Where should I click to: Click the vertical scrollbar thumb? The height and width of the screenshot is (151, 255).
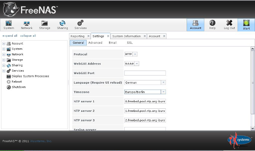pos(253,83)
